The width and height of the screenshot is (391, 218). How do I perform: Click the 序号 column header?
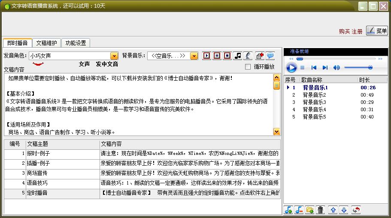pyautogui.click(x=292, y=80)
